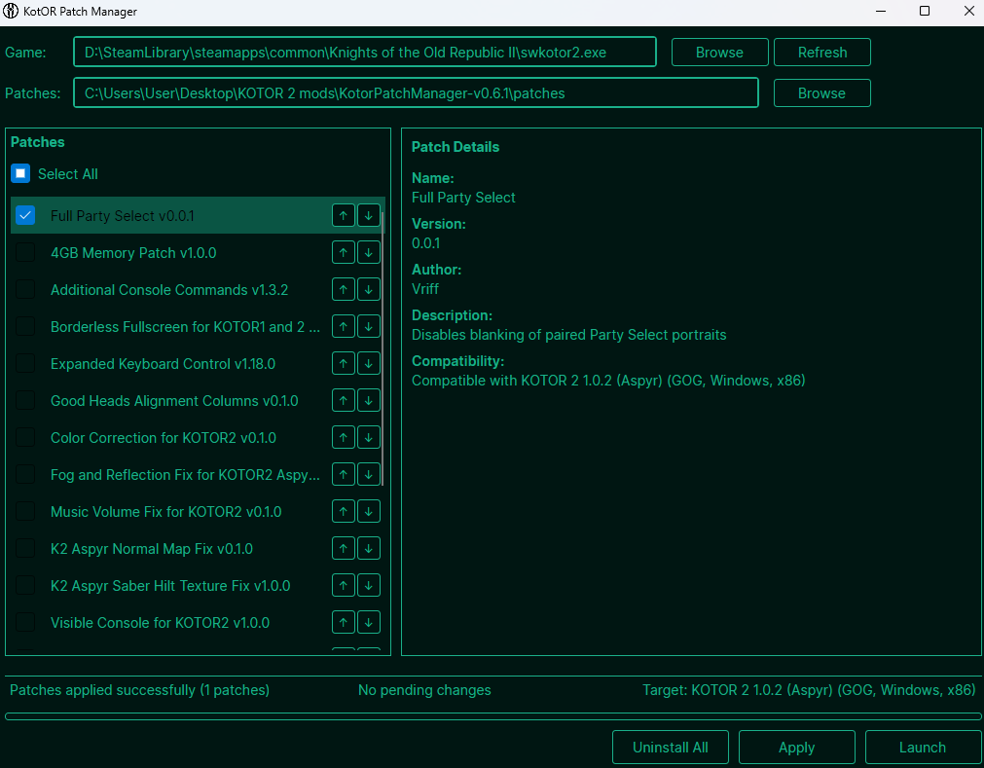Select Additional Console Commands v1.3.2 row

point(198,289)
